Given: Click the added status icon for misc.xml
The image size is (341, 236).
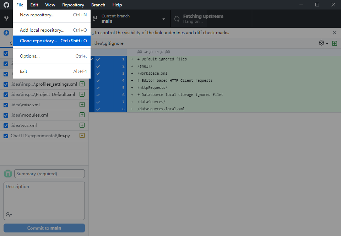Looking at the screenshot, I should point(82,105).
